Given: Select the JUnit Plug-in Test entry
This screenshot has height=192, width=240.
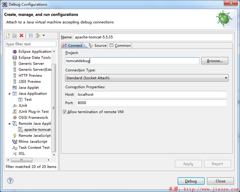Looking at the screenshot, I should [x=34, y=112].
